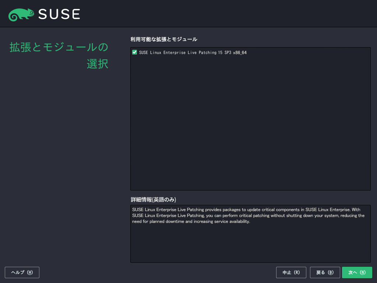Proceed with the green 次へ (N) button

357,272
